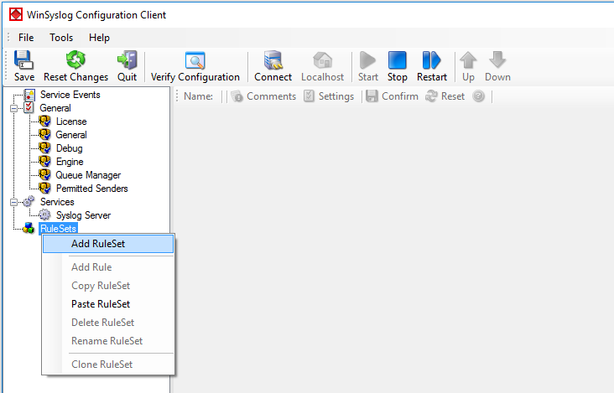The height and width of the screenshot is (393, 614).
Task: Click the Localhost house icon
Action: 323,59
